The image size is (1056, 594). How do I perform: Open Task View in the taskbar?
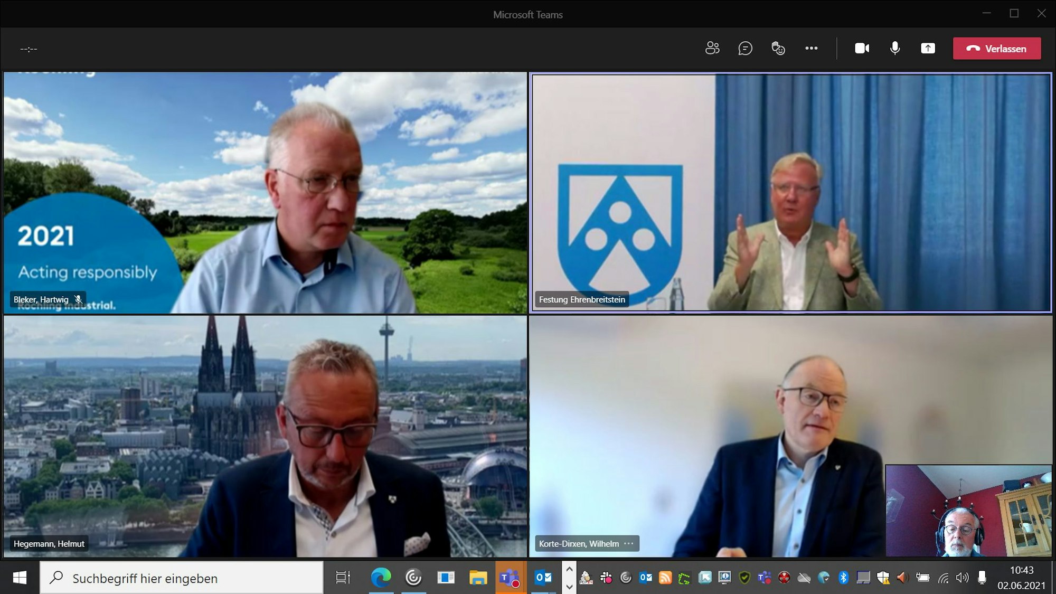pos(343,578)
